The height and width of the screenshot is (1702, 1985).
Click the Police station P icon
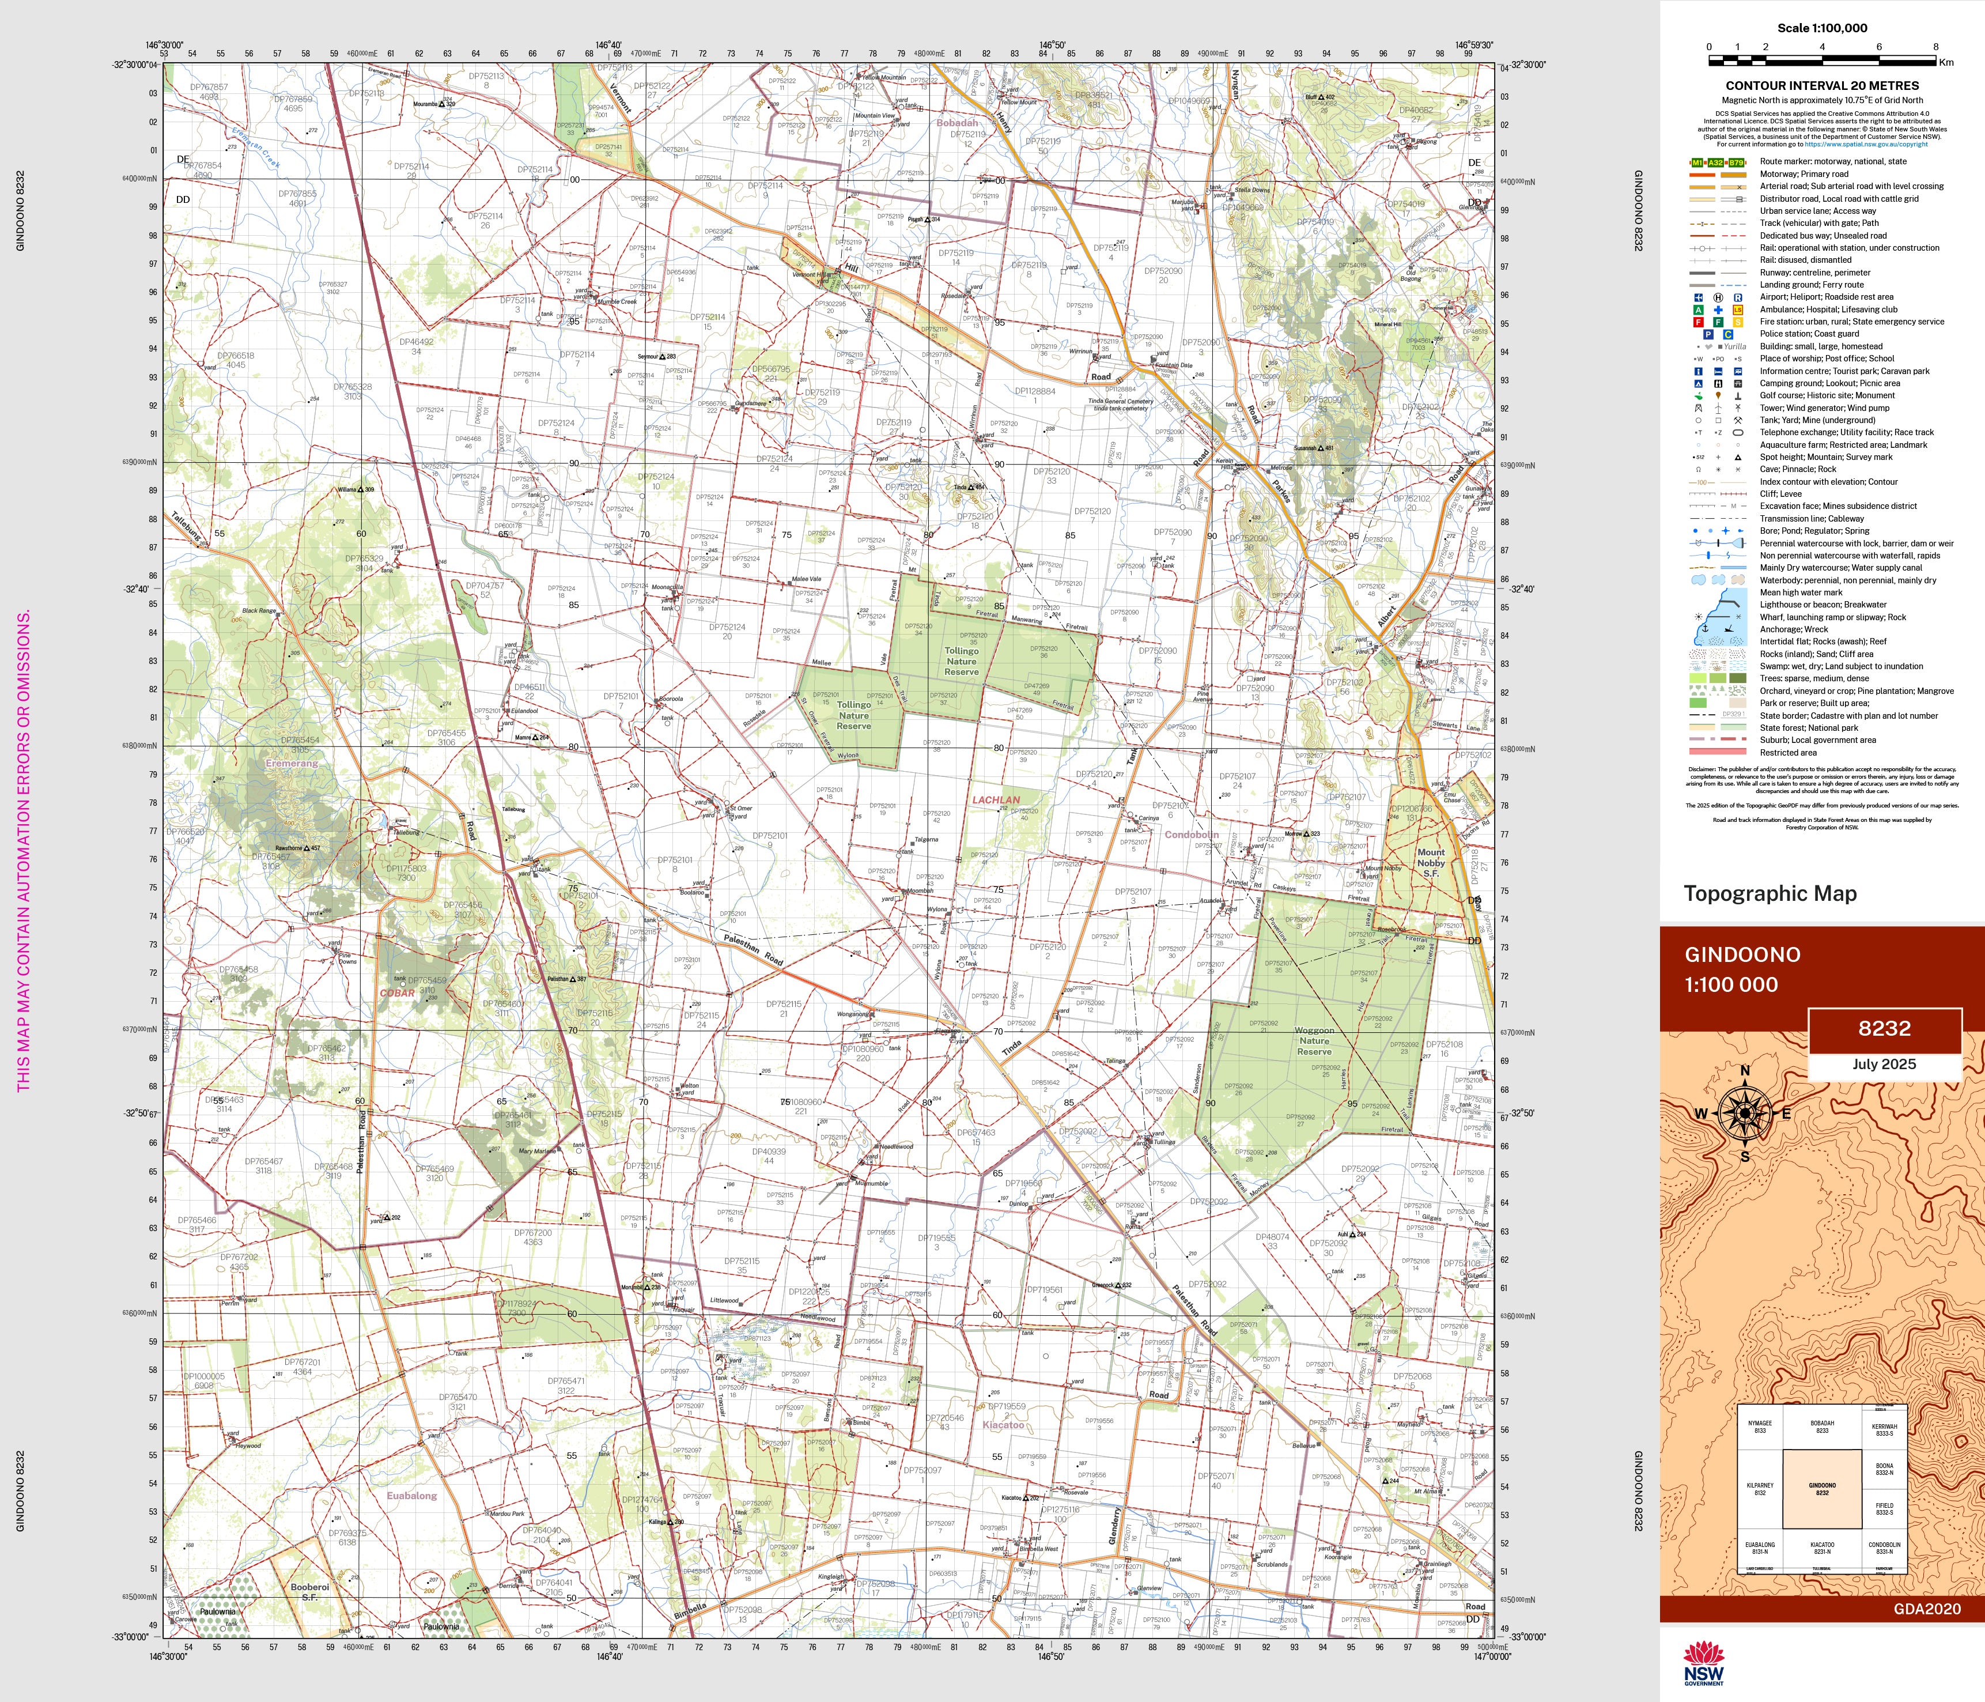click(x=1708, y=334)
